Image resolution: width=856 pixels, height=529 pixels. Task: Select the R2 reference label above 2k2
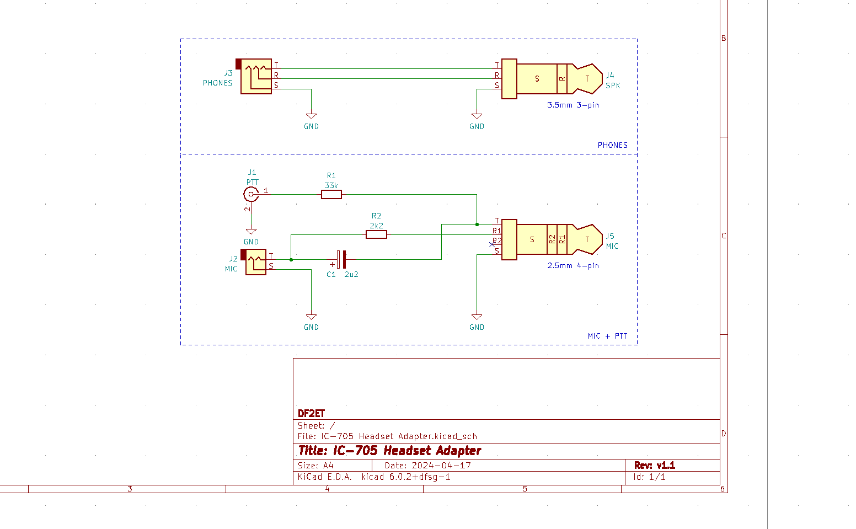coord(376,216)
